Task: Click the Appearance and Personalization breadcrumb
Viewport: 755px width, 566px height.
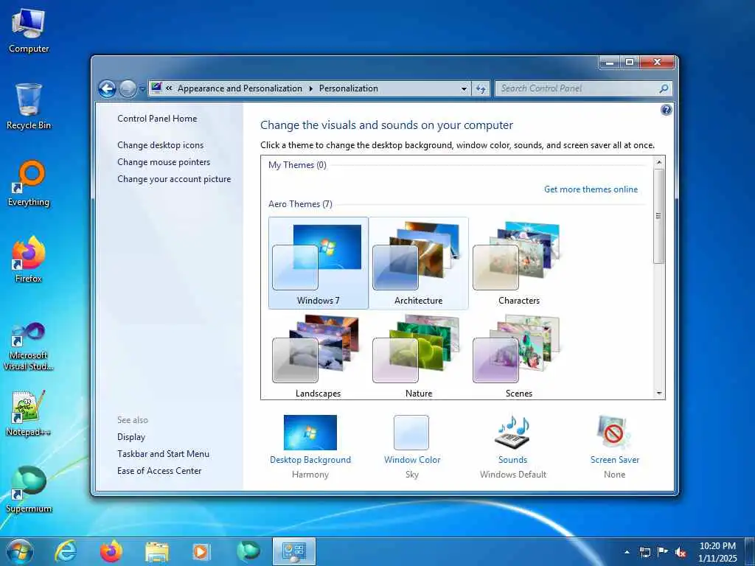Action: 240,88
